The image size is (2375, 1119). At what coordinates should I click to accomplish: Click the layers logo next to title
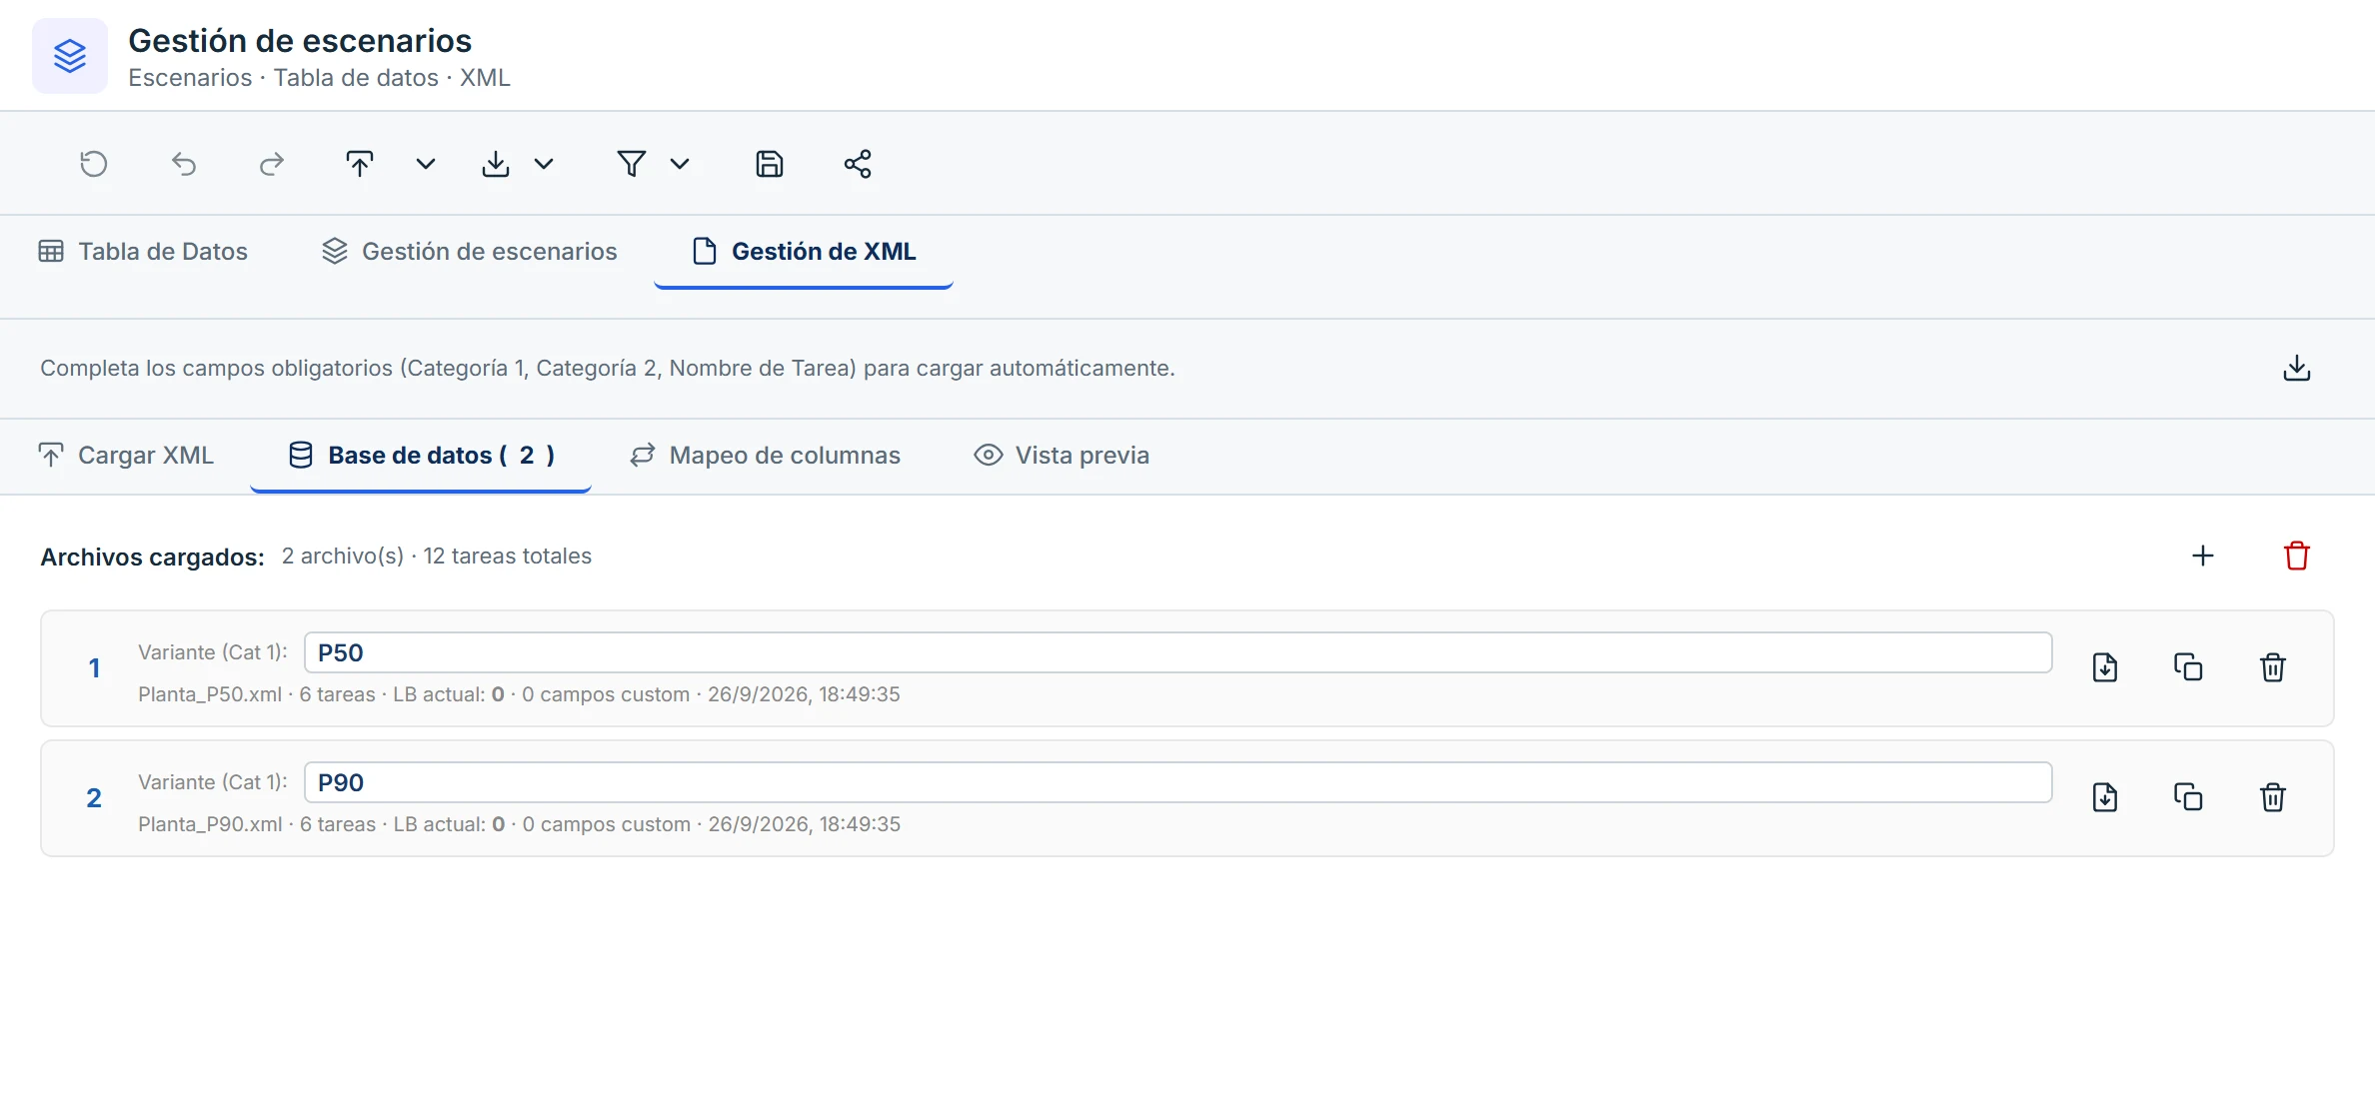(x=70, y=56)
